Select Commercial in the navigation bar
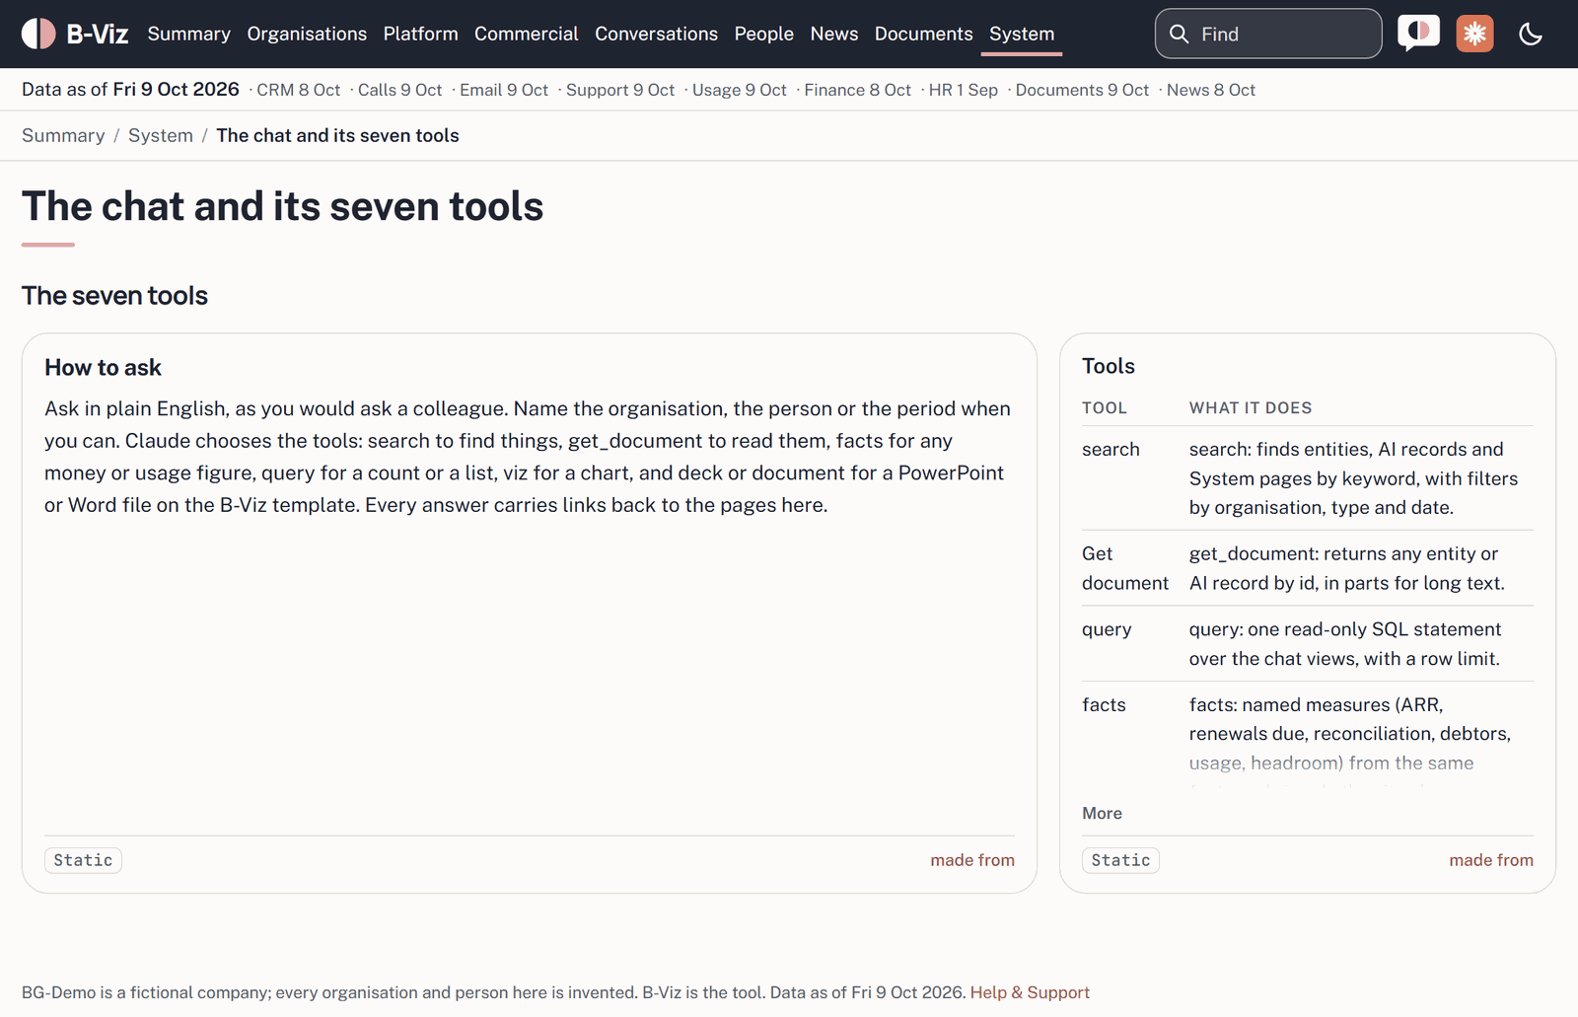1578x1017 pixels. [x=527, y=34]
